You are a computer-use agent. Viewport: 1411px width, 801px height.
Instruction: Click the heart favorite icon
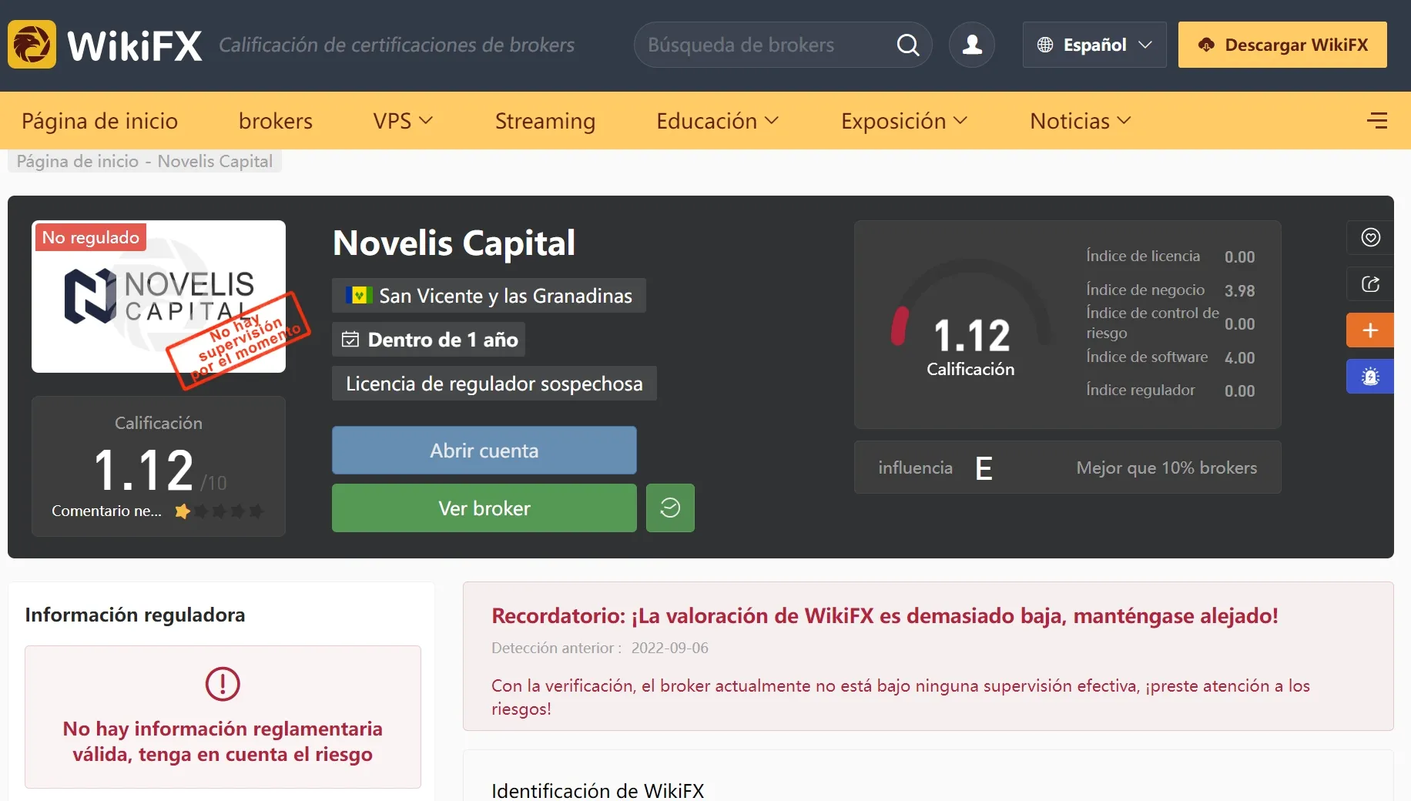click(x=1370, y=237)
